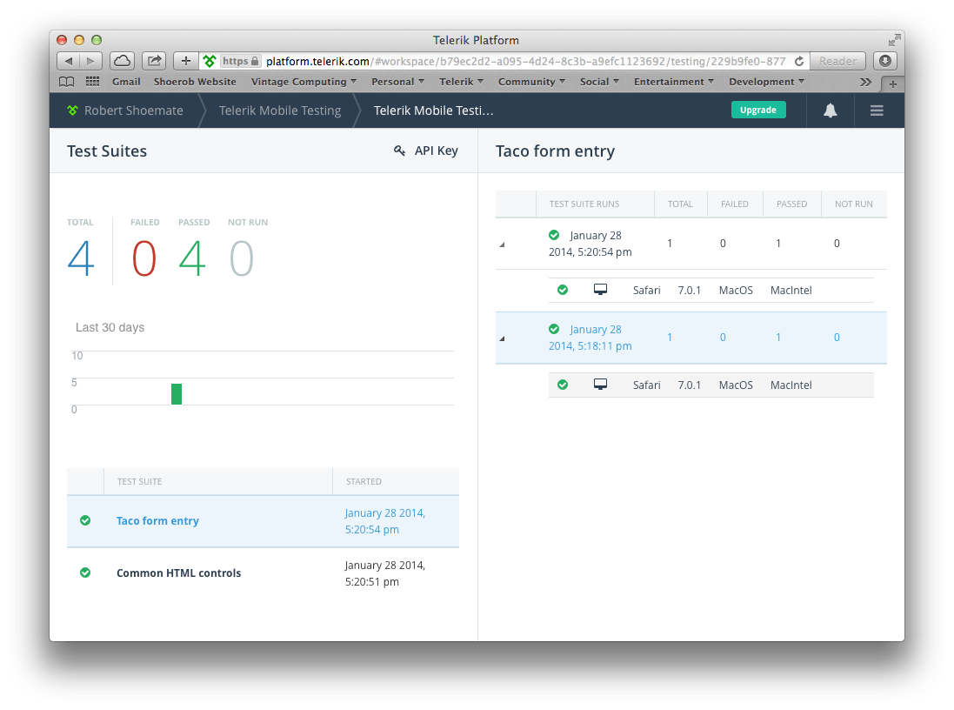Click January 28 2014, 5:20:51 pm start time

(x=385, y=573)
